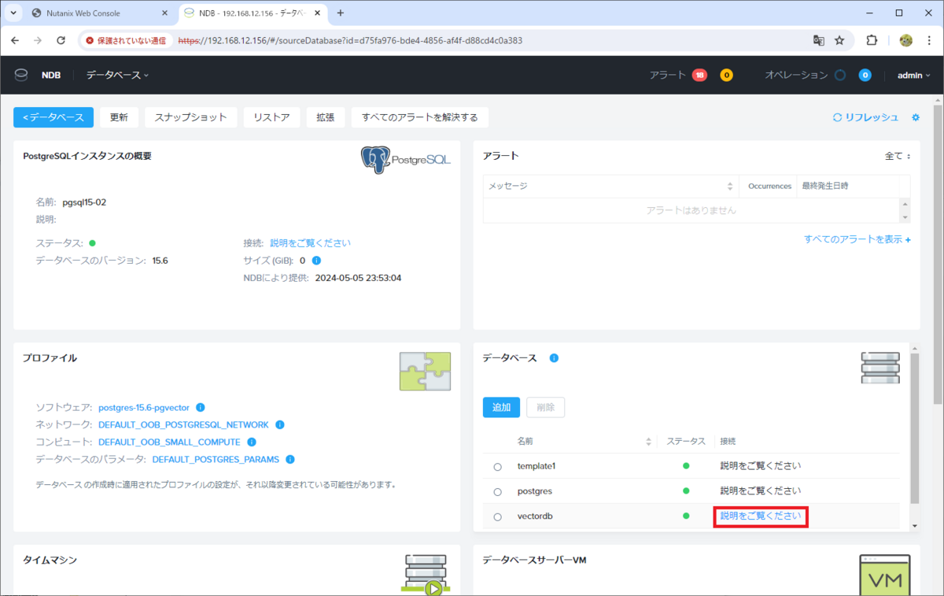Click the <データベース back button
The width and height of the screenshot is (944, 596).
click(x=53, y=117)
